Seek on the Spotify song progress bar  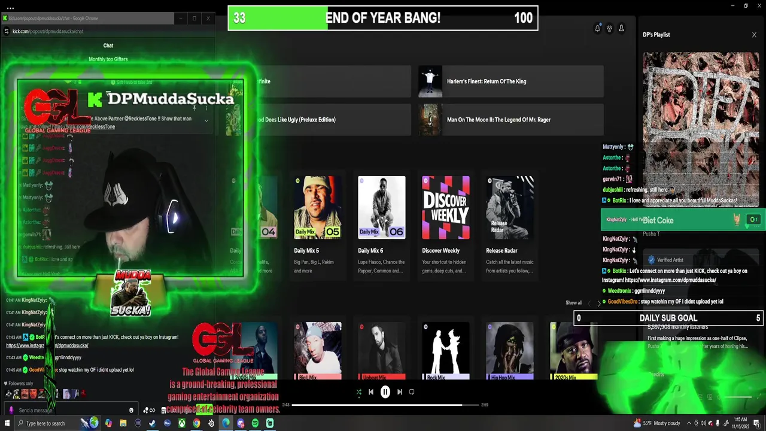coord(385,405)
